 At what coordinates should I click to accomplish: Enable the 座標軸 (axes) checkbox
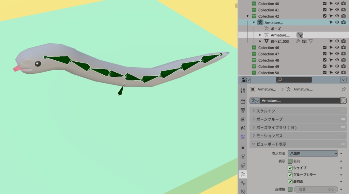point(290,189)
